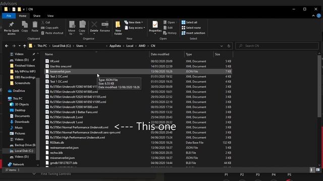Click the Edit ribbon command
This screenshot has height=181, width=323.
(168, 28)
